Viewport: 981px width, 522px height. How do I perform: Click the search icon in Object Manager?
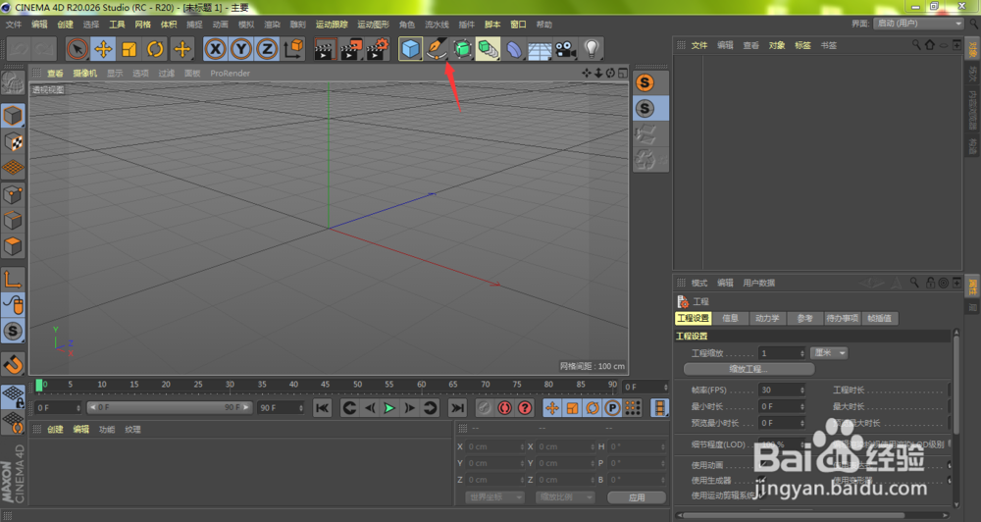(x=916, y=45)
